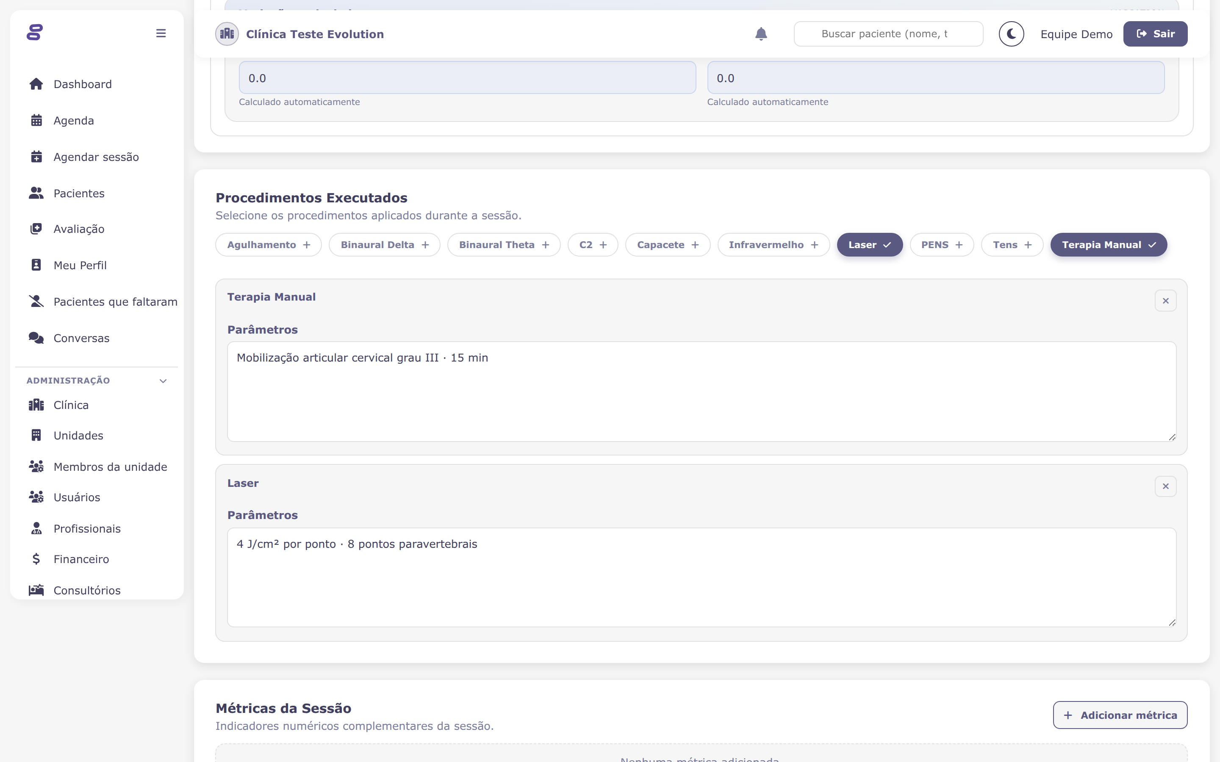
Task: Deselect the Terapia Manual procedure chip
Action: pyautogui.click(x=1109, y=245)
